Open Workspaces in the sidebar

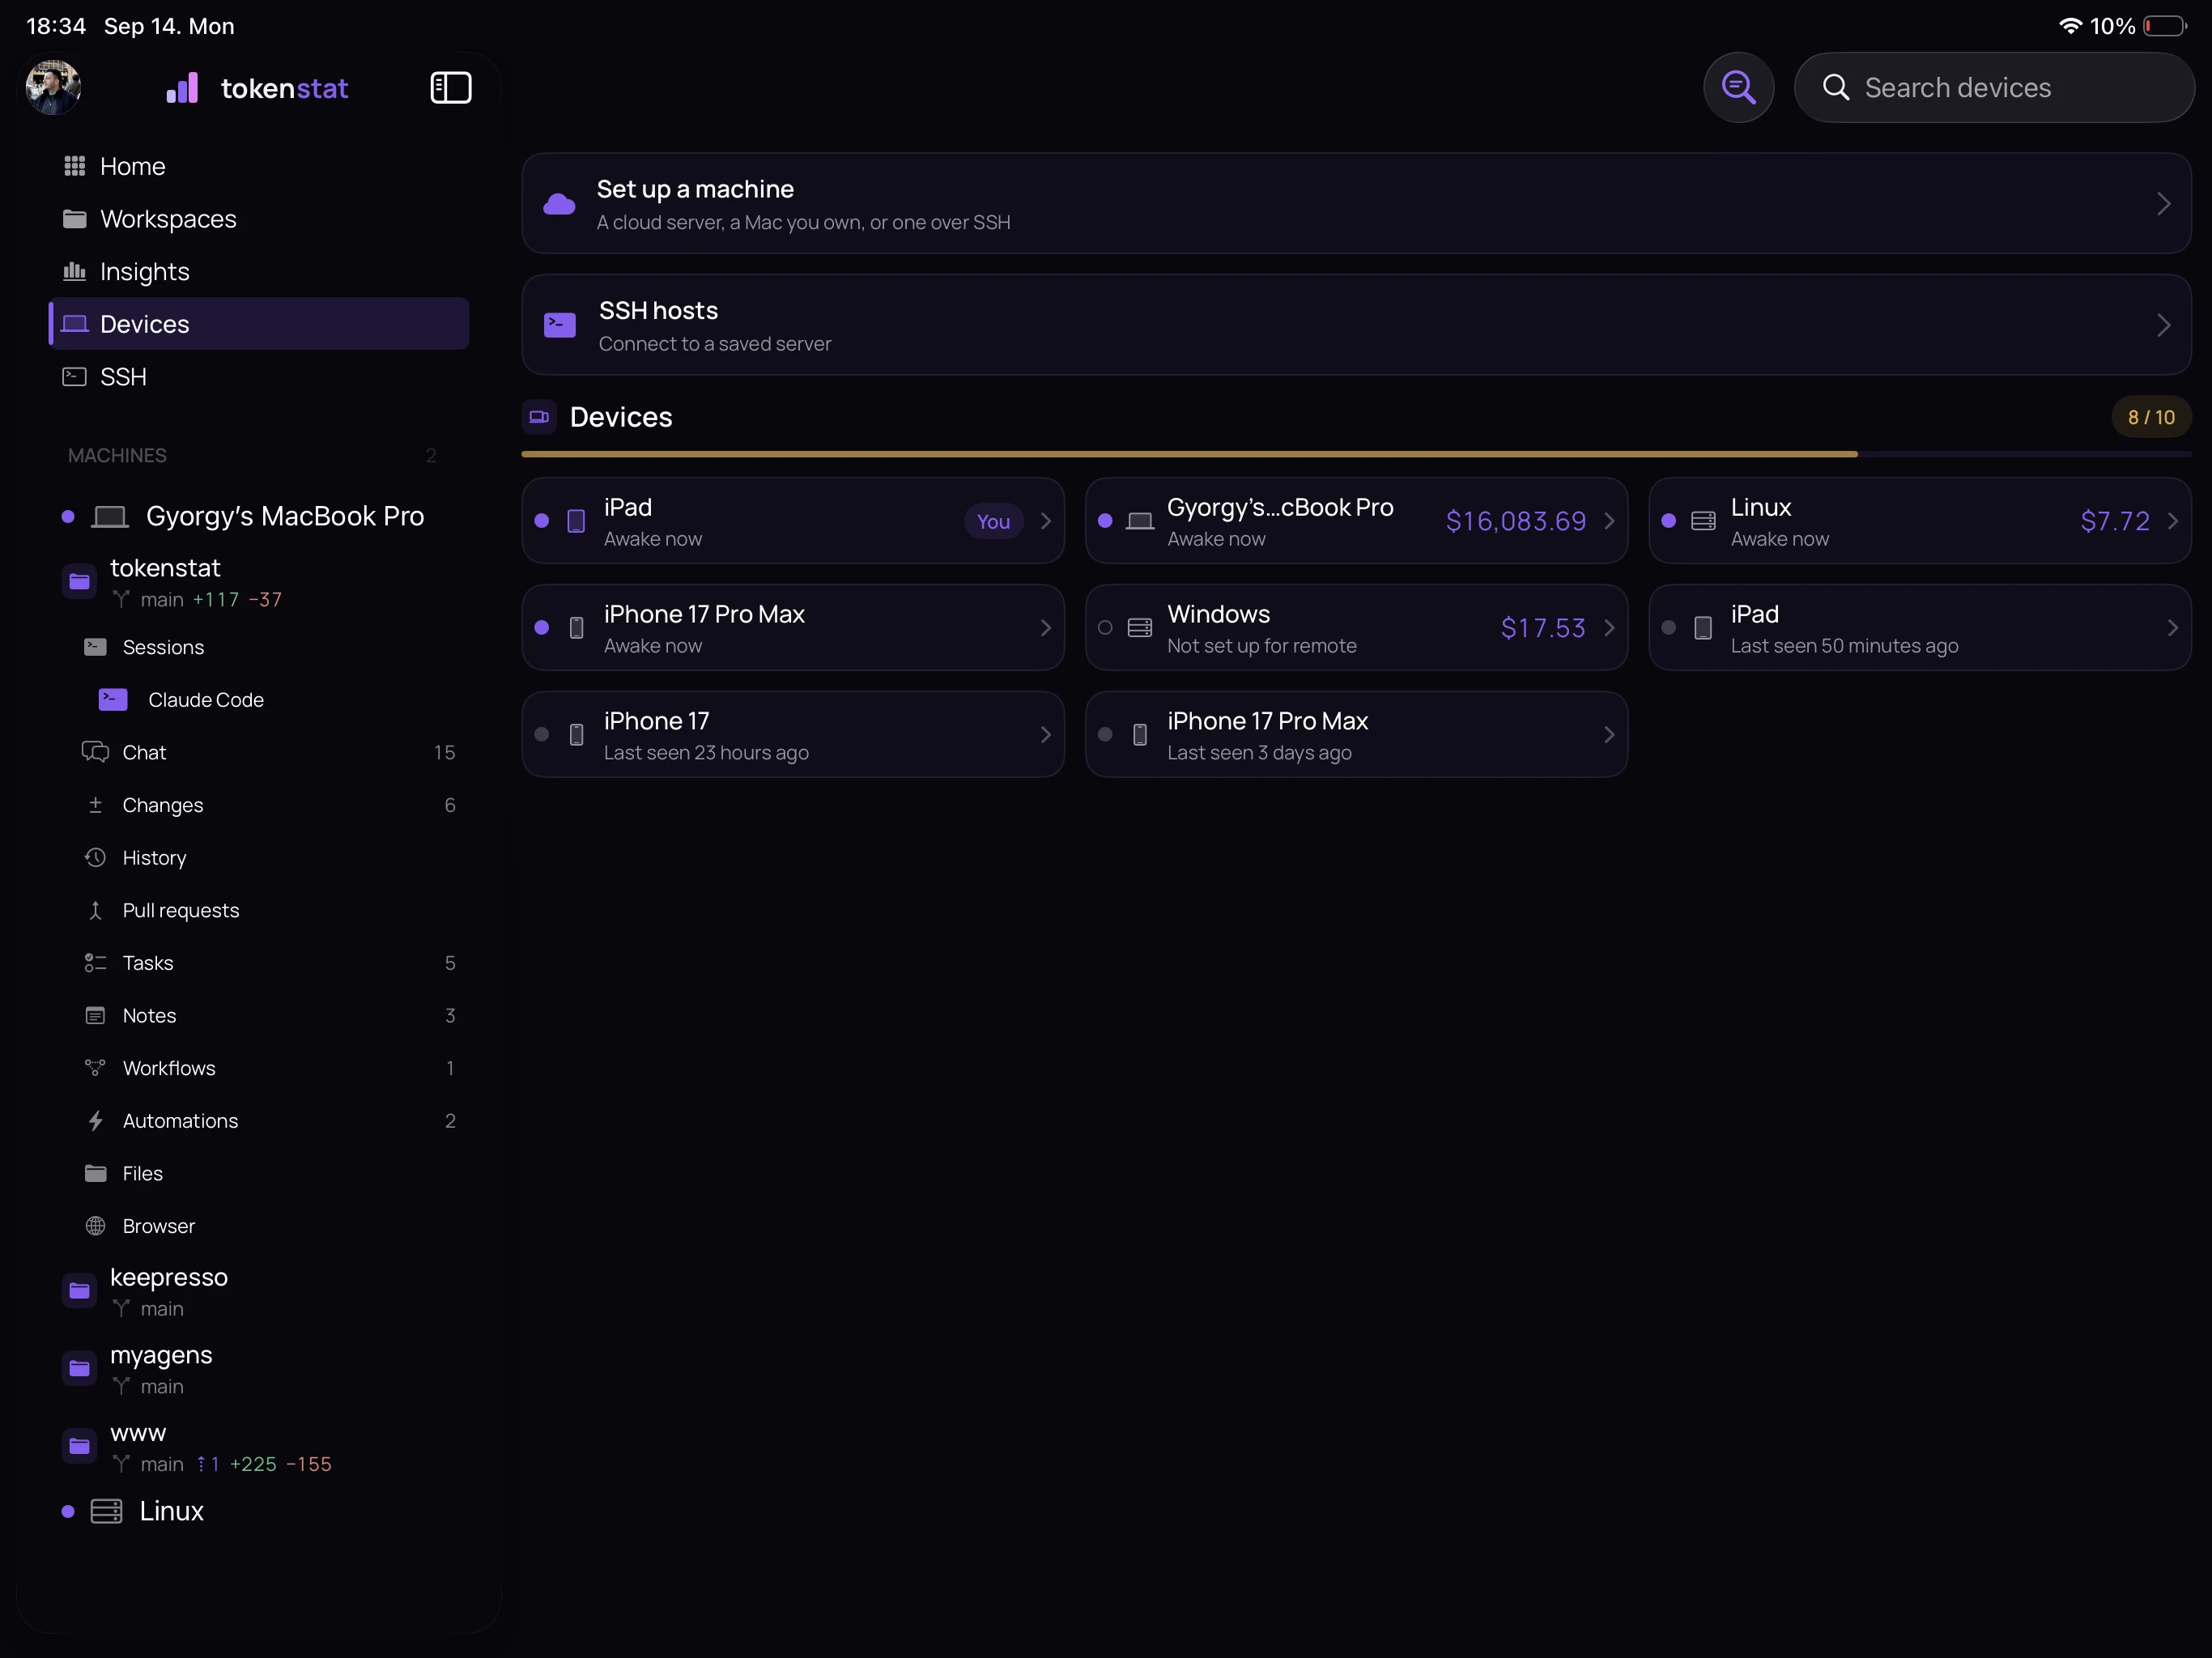click(258, 219)
